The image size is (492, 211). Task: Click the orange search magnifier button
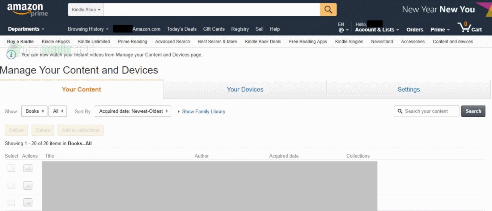pos(328,10)
